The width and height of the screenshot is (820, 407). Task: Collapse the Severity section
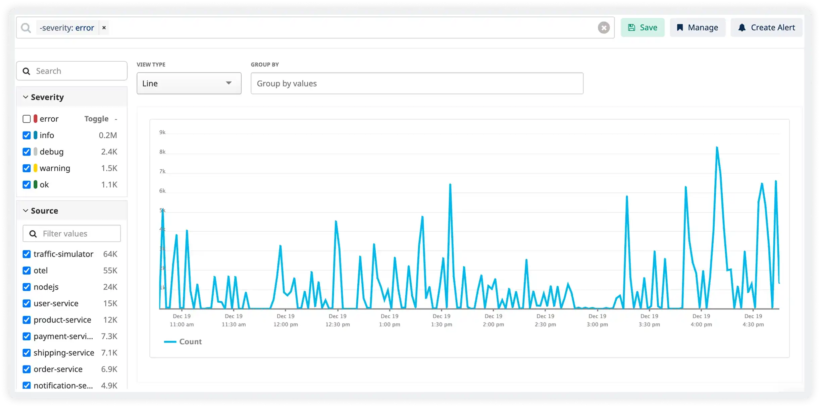pyautogui.click(x=25, y=97)
